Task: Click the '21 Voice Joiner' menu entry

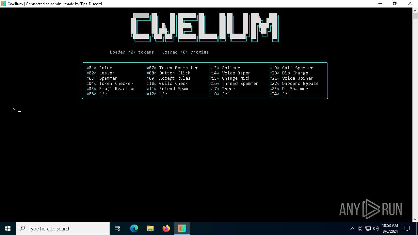Action: [291, 78]
